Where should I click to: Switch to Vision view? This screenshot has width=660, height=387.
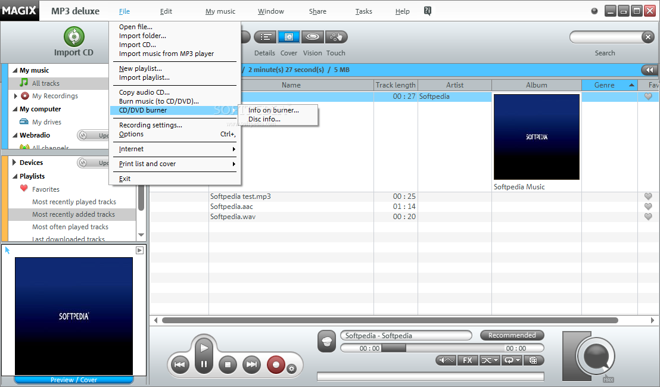pos(312,37)
